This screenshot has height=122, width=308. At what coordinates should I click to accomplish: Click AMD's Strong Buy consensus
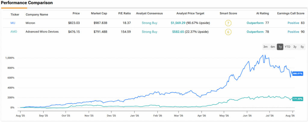click(149, 32)
